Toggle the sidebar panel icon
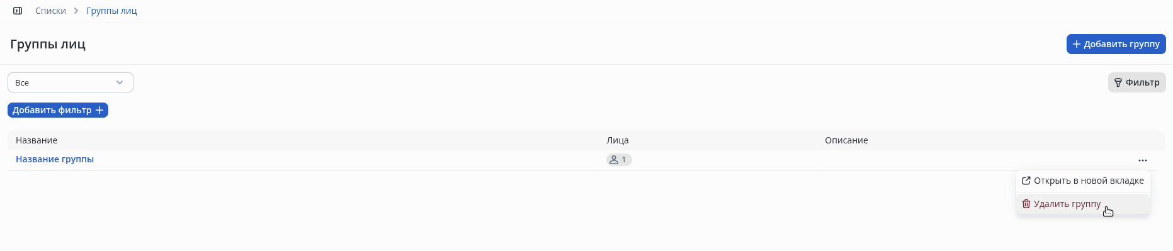Viewport: 1173px width, 251px height. coord(18,11)
